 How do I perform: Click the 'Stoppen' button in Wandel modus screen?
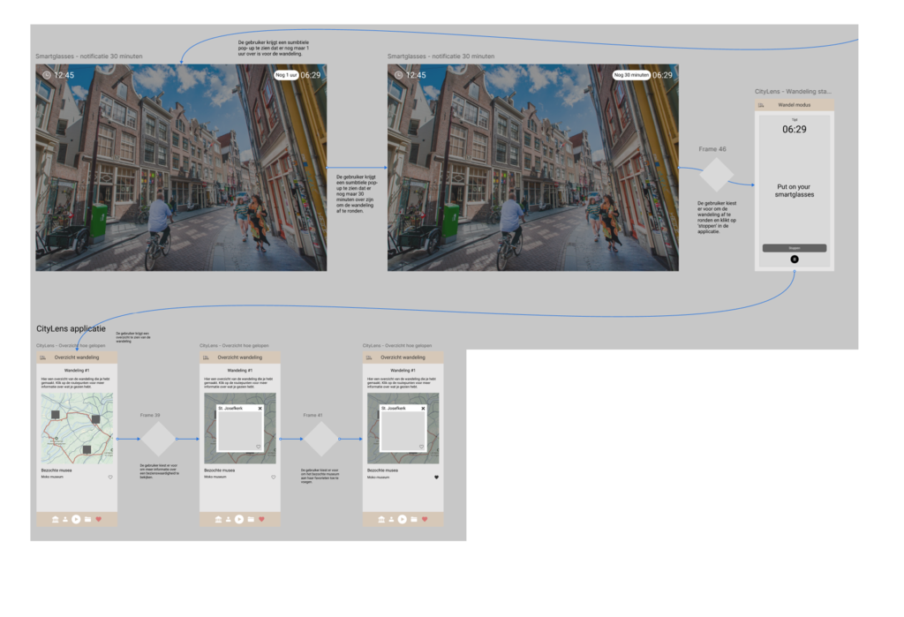point(794,248)
